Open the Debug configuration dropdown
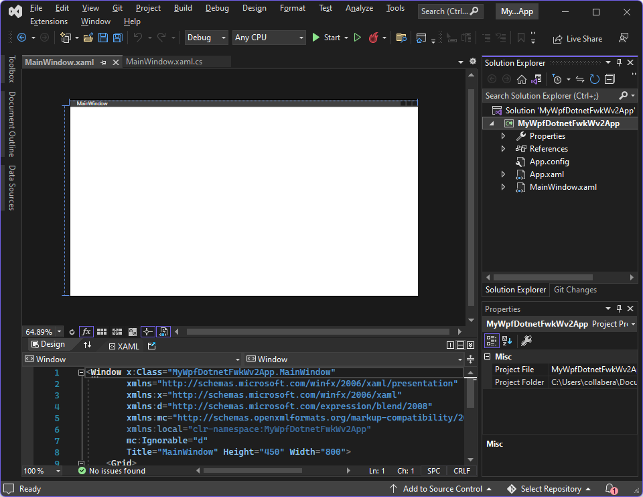 pos(206,38)
